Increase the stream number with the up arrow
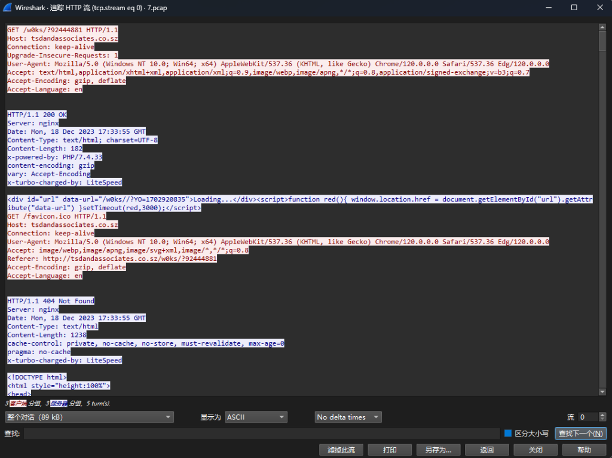Image resolution: width=612 pixels, height=458 pixels. point(602,414)
